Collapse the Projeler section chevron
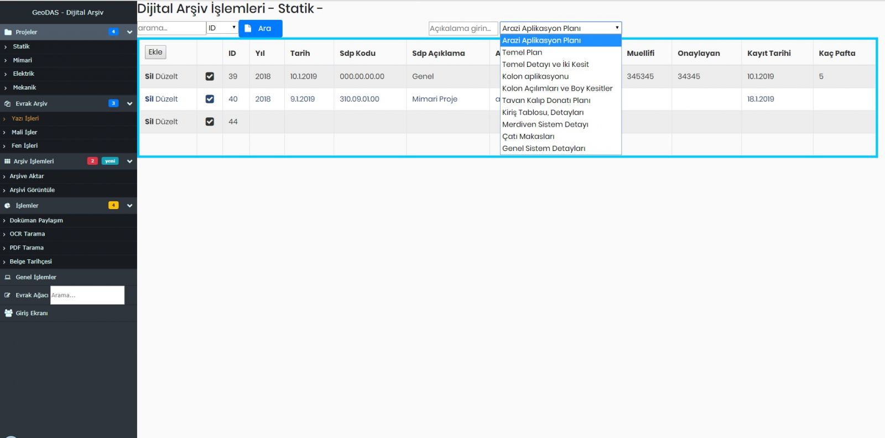This screenshot has width=885, height=438. [x=129, y=32]
